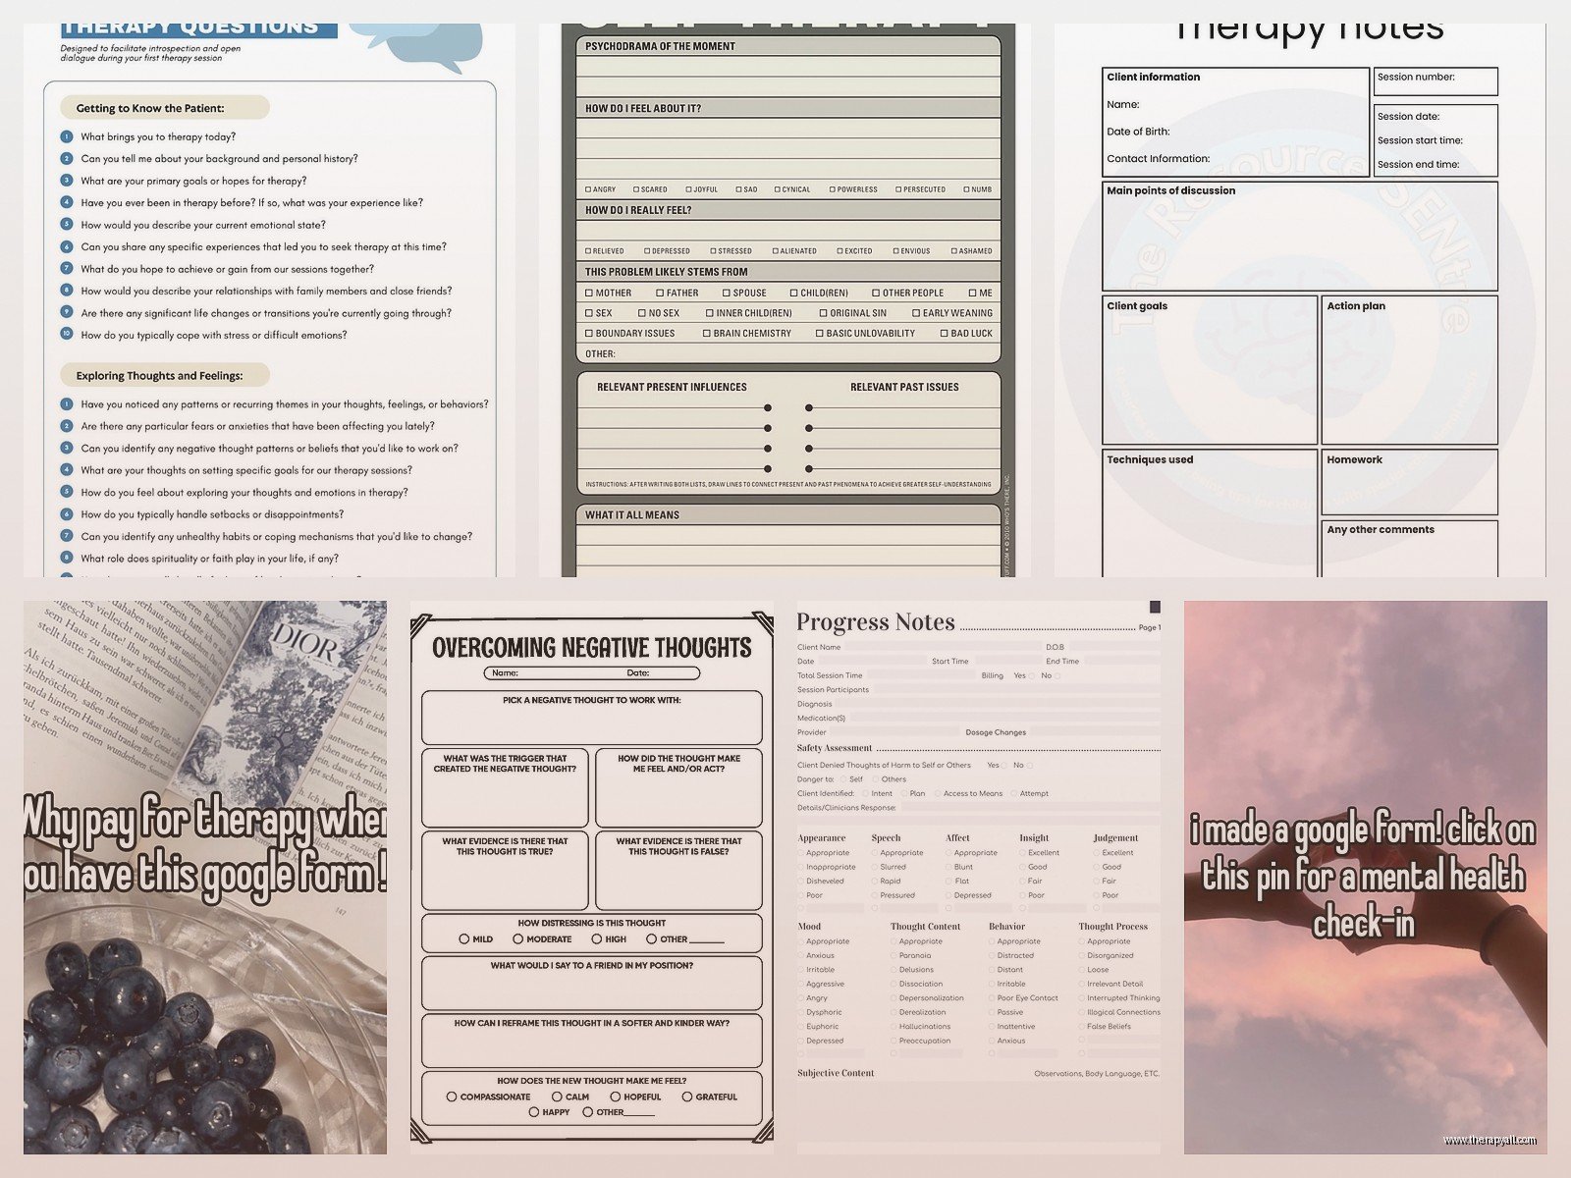Tick the JOYFUL checkbox
Viewport: 1571px width, 1178px height.
tap(689, 189)
